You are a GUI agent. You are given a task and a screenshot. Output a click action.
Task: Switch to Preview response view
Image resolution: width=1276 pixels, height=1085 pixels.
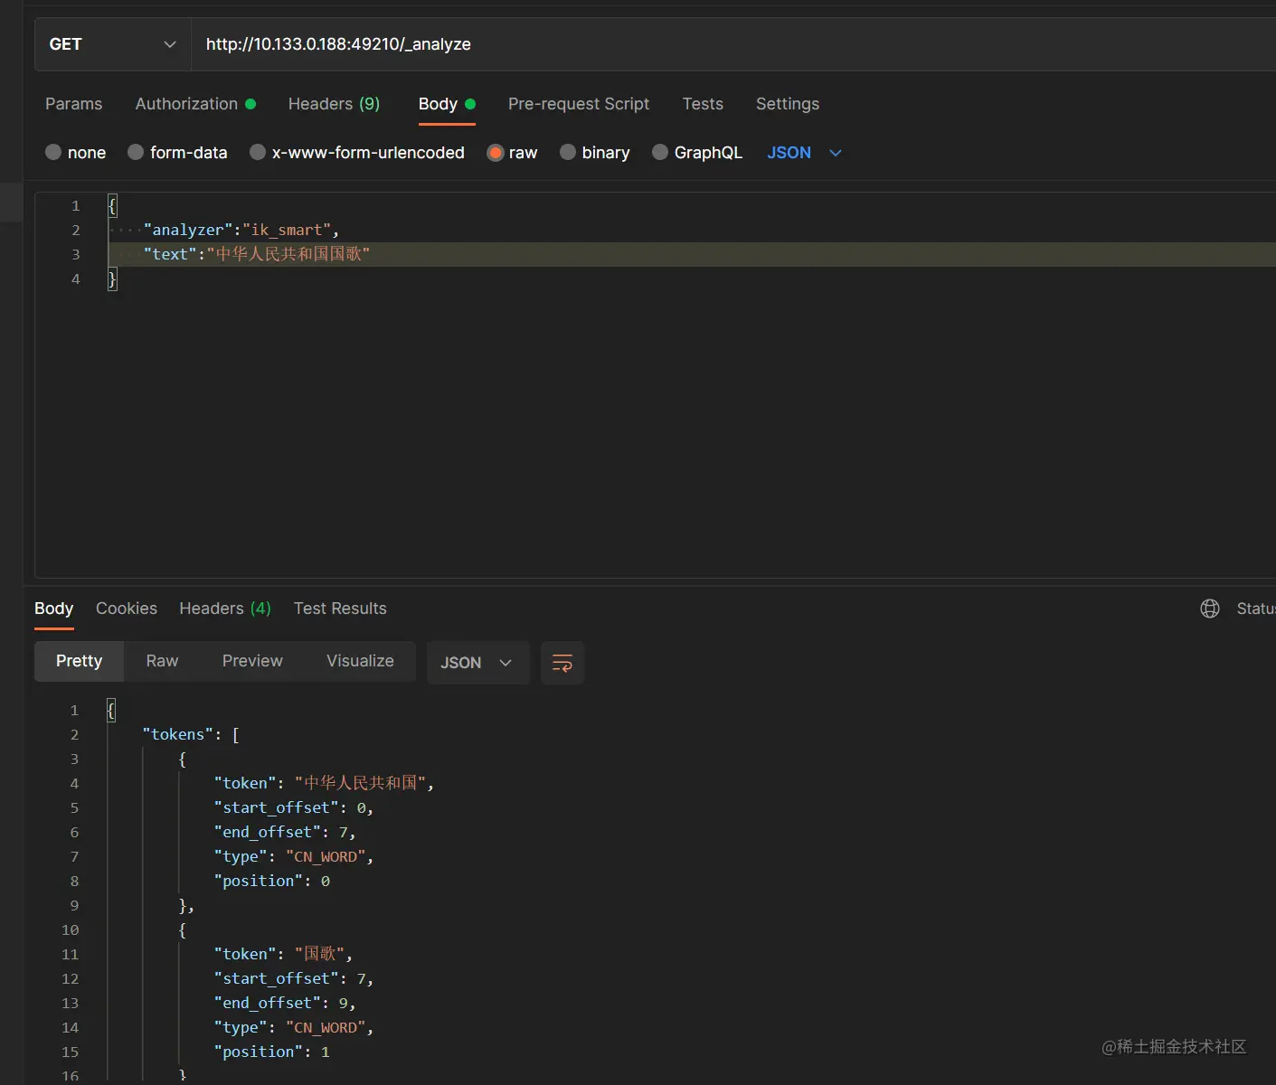click(252, 662)
